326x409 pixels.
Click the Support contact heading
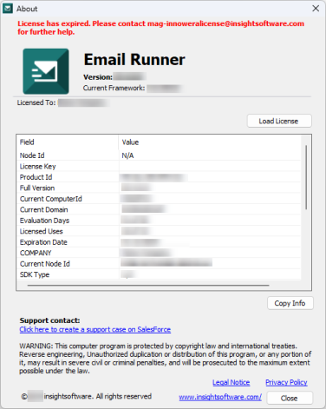(49, 320)
